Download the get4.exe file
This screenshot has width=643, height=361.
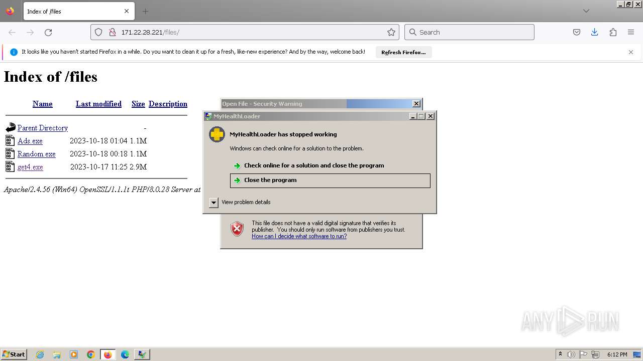(30, 167)
